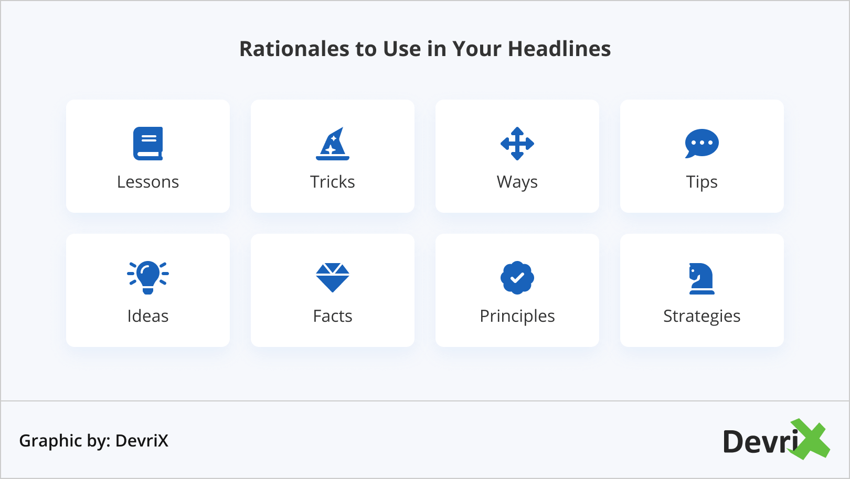Select the Tricks label text

(333, 182)
